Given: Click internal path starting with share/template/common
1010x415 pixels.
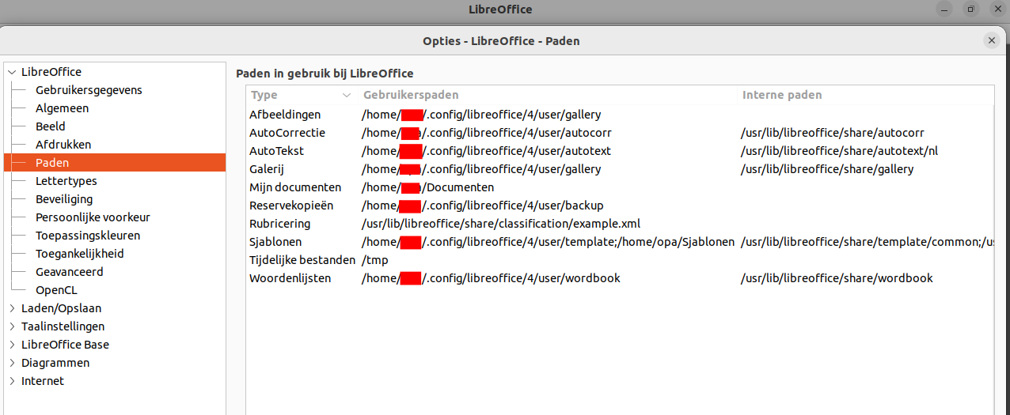Looking at the screenshot, I should (x=868, y=242).
